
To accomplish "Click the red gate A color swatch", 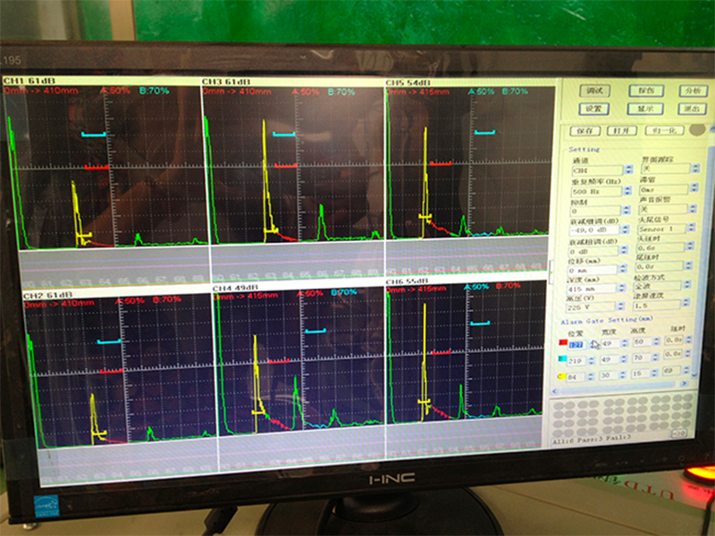I will click(x=562, y=344).
